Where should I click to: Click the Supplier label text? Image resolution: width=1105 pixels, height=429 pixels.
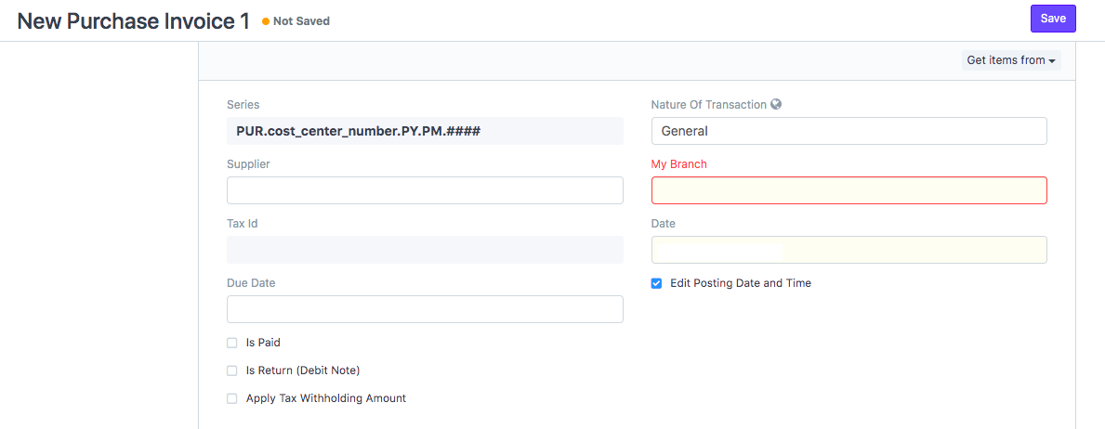coord(248,164)
